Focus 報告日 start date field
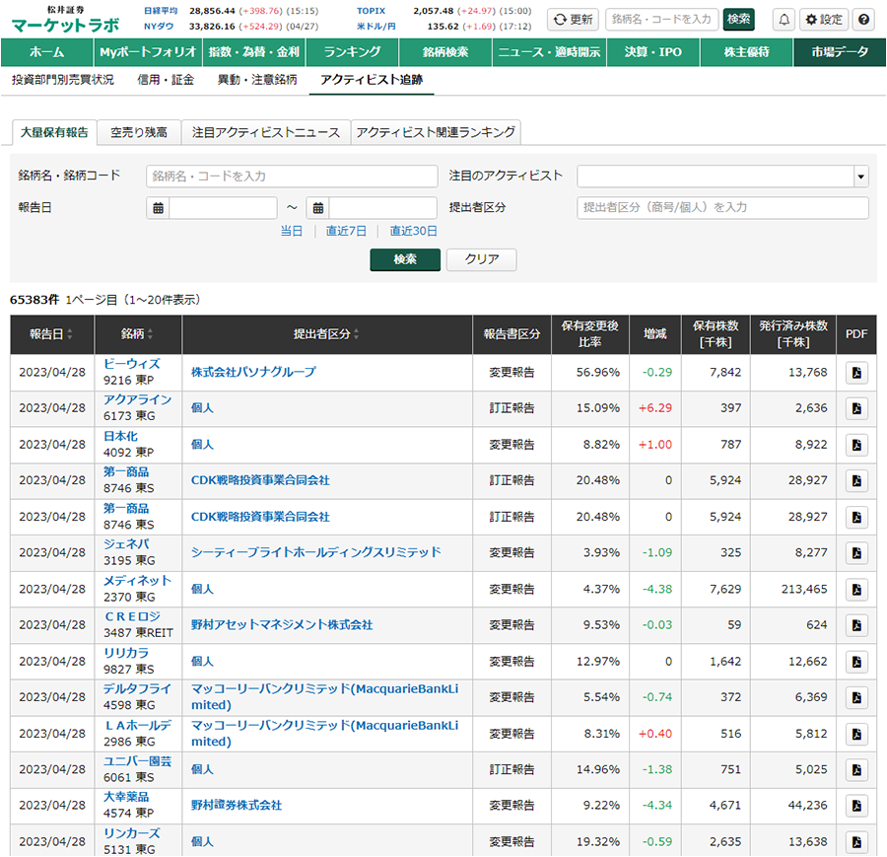Image resolution: width=887 pixels, height=857 pixels. pos(223,208)
